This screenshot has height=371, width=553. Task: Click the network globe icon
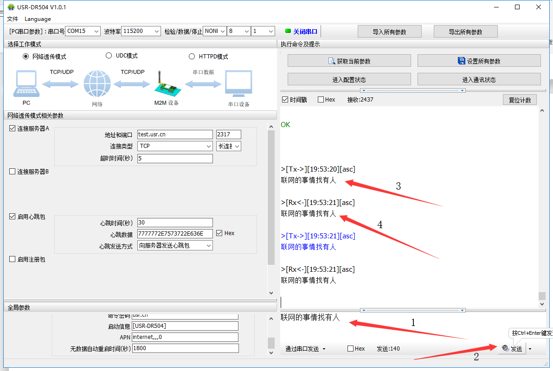(97, 84)
